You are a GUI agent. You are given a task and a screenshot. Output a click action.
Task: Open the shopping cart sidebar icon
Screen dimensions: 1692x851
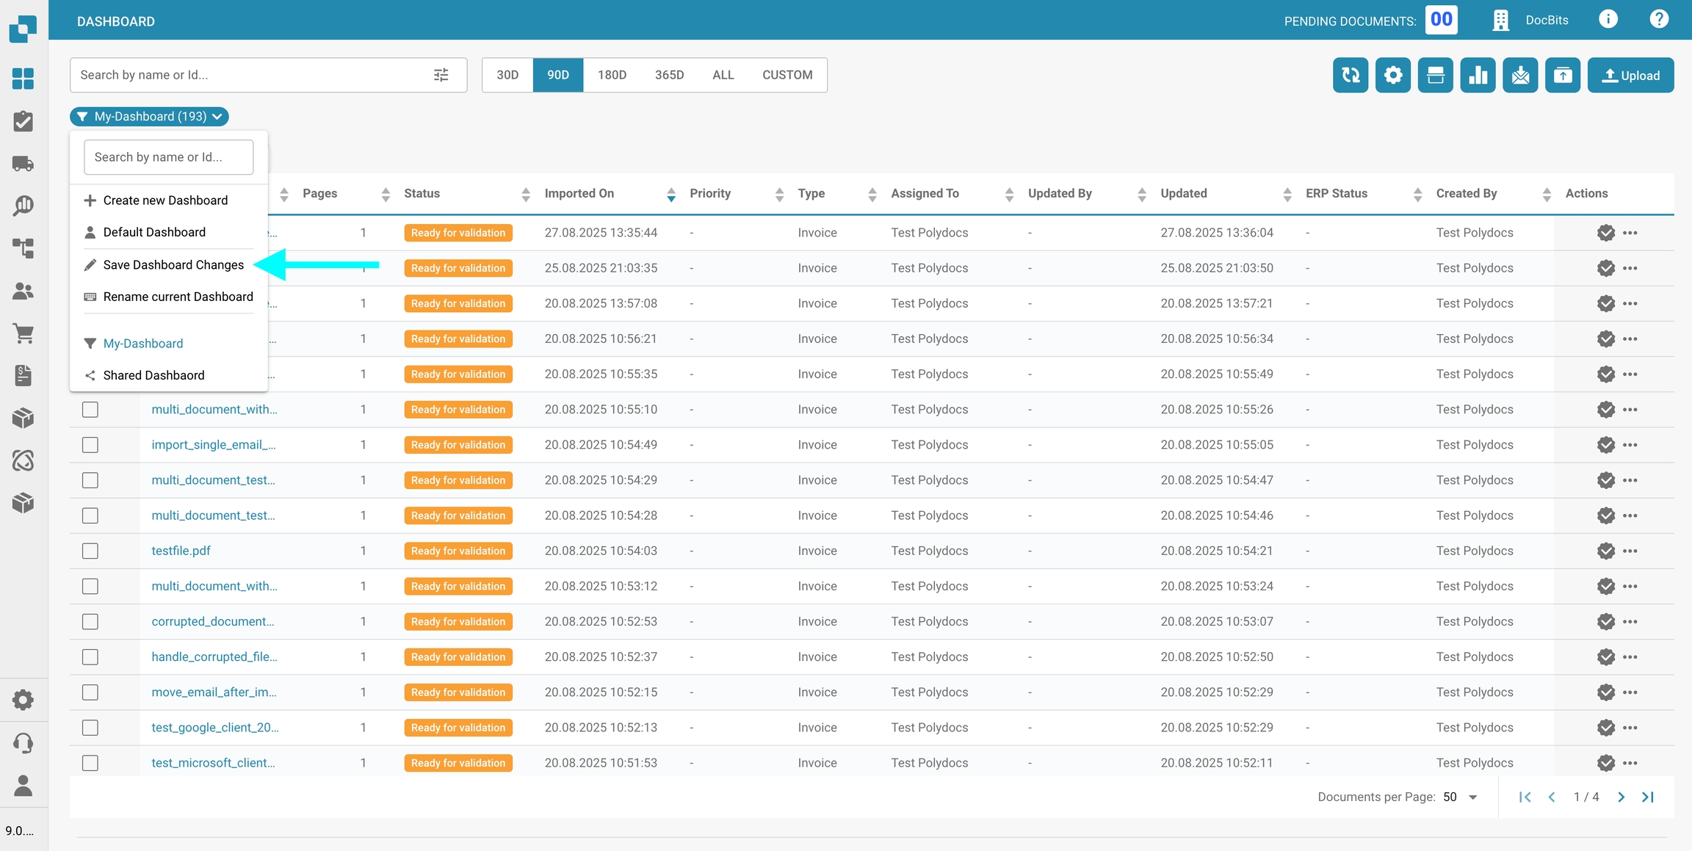(x=23, y=333)
